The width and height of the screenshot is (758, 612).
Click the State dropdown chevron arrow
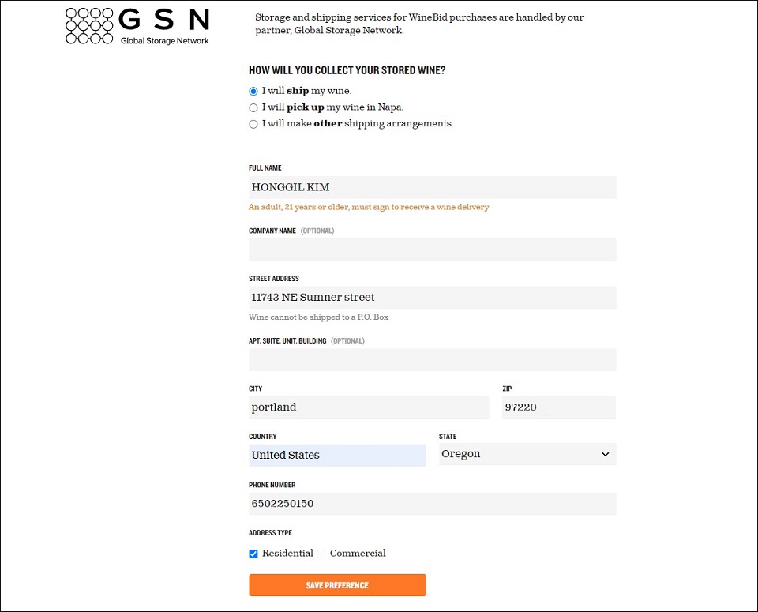(x=606, y=454)
